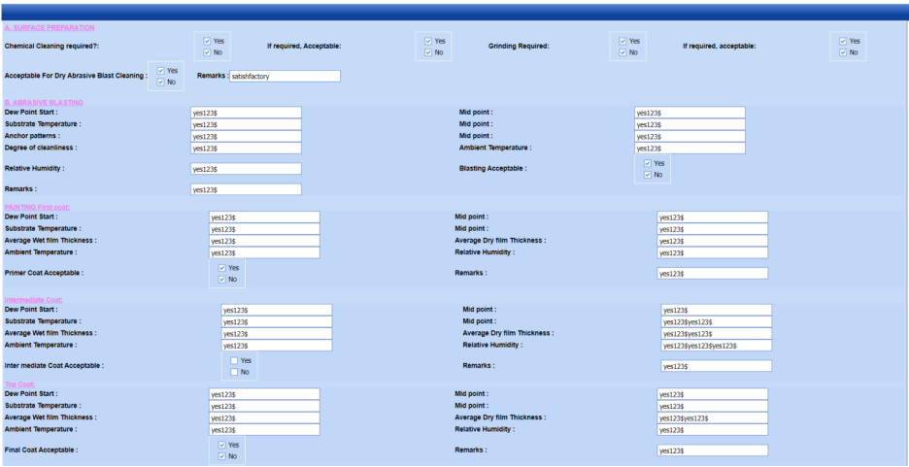
Task: Toggle Yes for Acceptable For Dry Abrasive Blast Cleaning
Action: (x=161, y=71)
